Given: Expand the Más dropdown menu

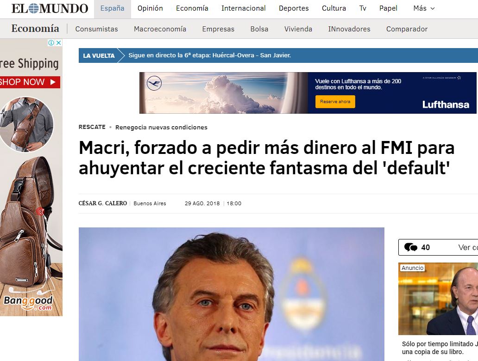Looking at the screenshot, I should [x=424, y=8].
